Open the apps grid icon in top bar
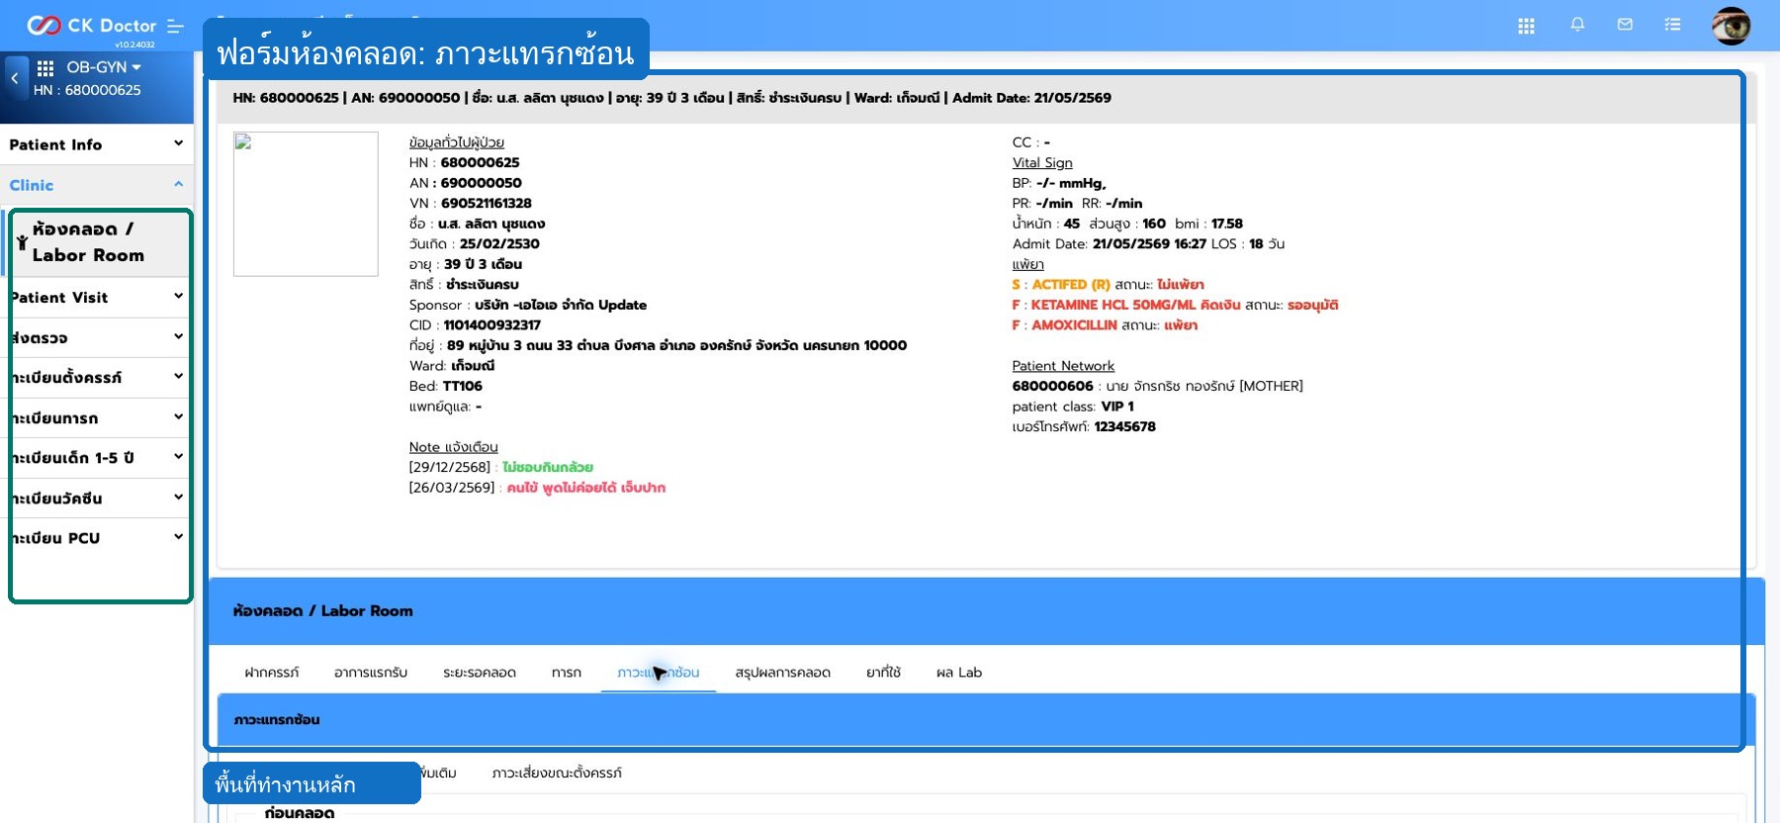 click(x=1526, y=26)
